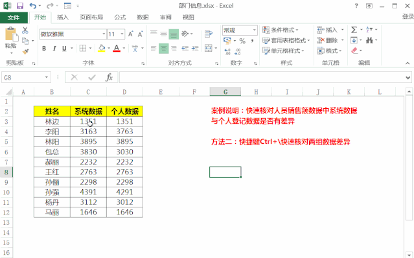Increase font size with larger A icon

(x=131, y=34)
